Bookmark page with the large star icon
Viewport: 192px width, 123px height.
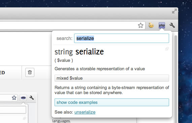(140, 26)
